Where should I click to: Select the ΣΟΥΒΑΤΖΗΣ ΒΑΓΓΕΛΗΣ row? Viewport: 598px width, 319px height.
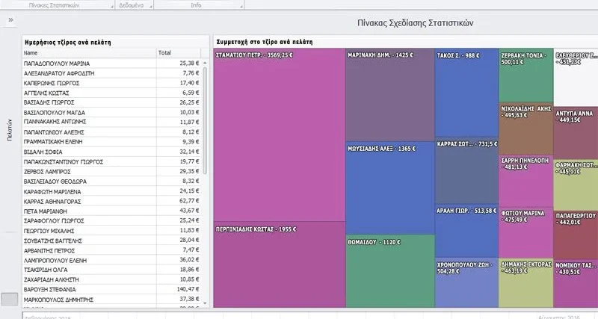[111, 241]
